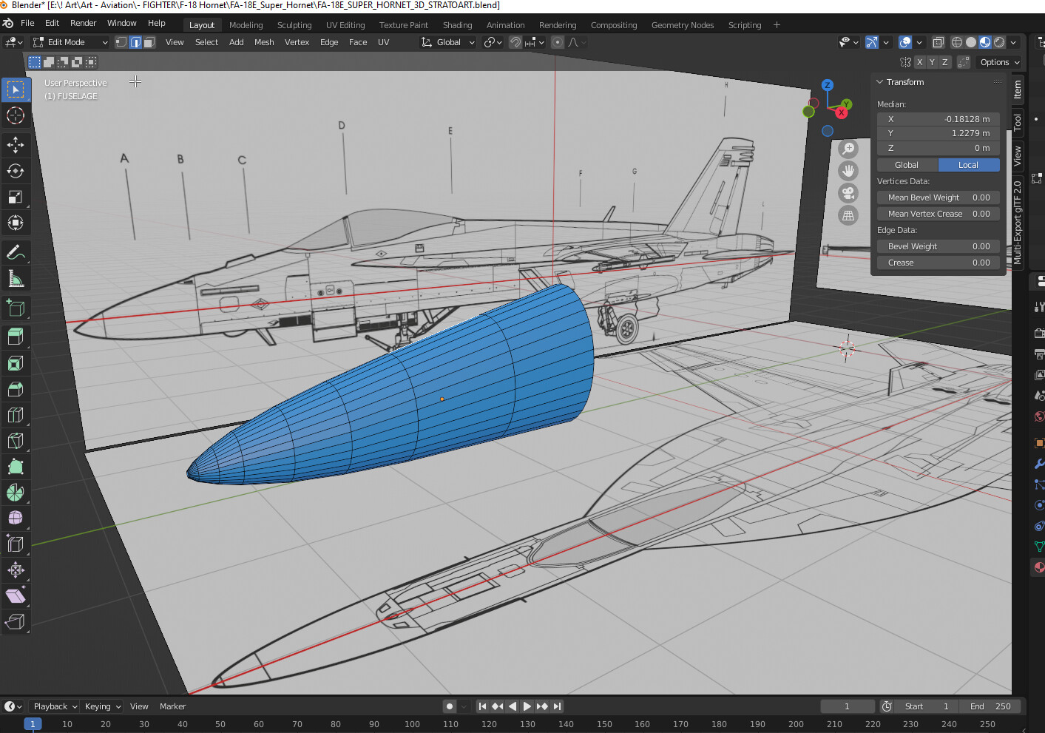Toggle proportional editing
Screen dimensions: 1045x733
[558, 42]
